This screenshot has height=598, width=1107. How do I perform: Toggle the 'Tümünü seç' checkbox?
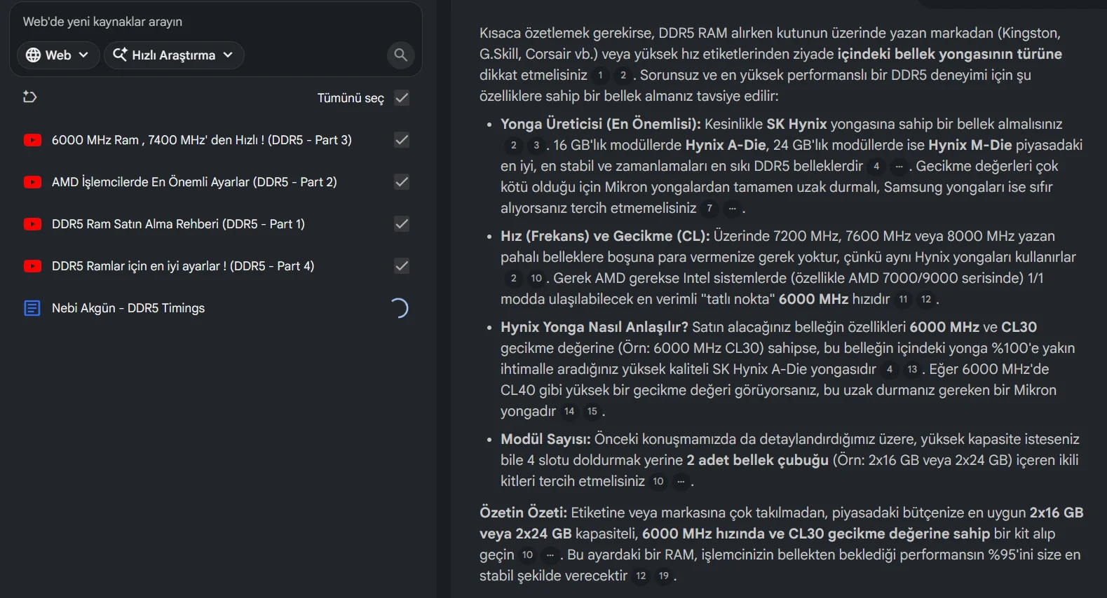(402, 98)
